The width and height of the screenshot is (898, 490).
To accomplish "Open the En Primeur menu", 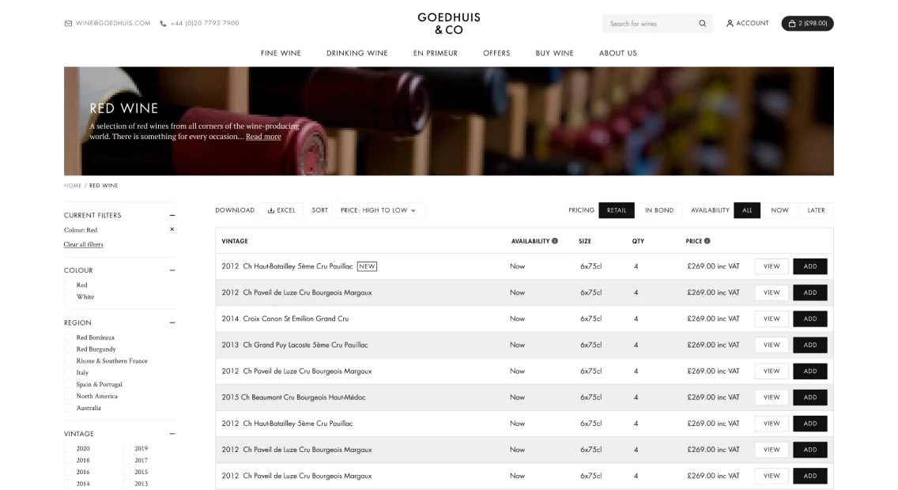I will click(x=436, y=53).
